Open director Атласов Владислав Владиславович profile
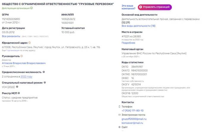 24,63
